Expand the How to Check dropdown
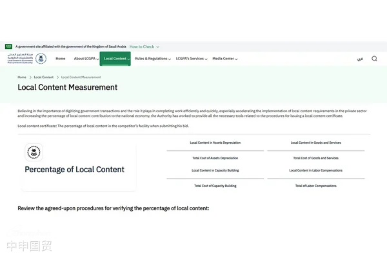The image size is (387, 258). pos(144,46)
